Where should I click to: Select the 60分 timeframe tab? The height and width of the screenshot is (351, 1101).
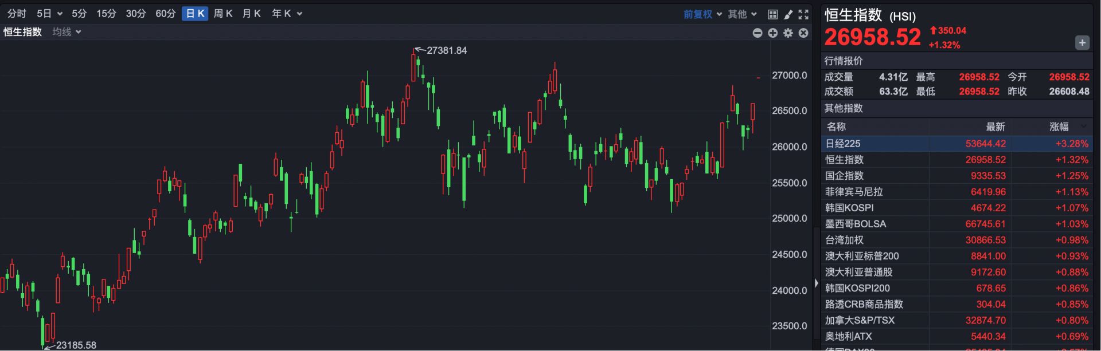coord(166,14)
